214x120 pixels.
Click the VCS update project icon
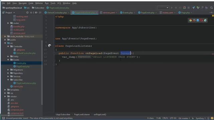(194, 8)
